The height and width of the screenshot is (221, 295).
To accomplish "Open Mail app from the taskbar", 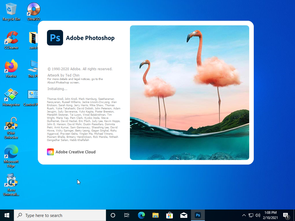I will pyautogui.click(x=184, y=215).
